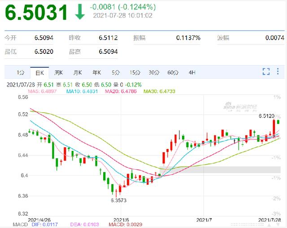Click the MA5: 6.4897 legend label

click(x=42, y=91)
